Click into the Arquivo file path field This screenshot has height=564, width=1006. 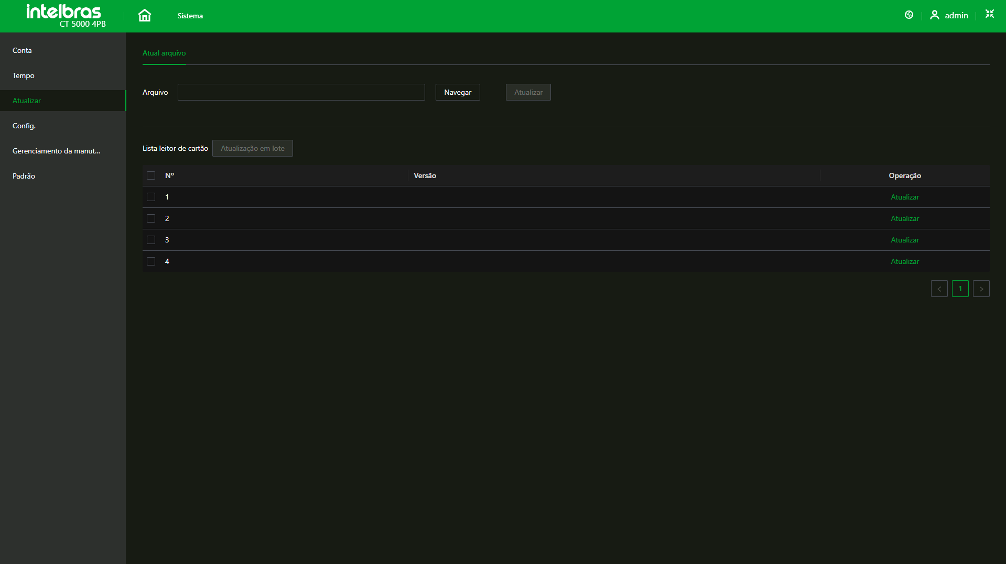(301, 92)
